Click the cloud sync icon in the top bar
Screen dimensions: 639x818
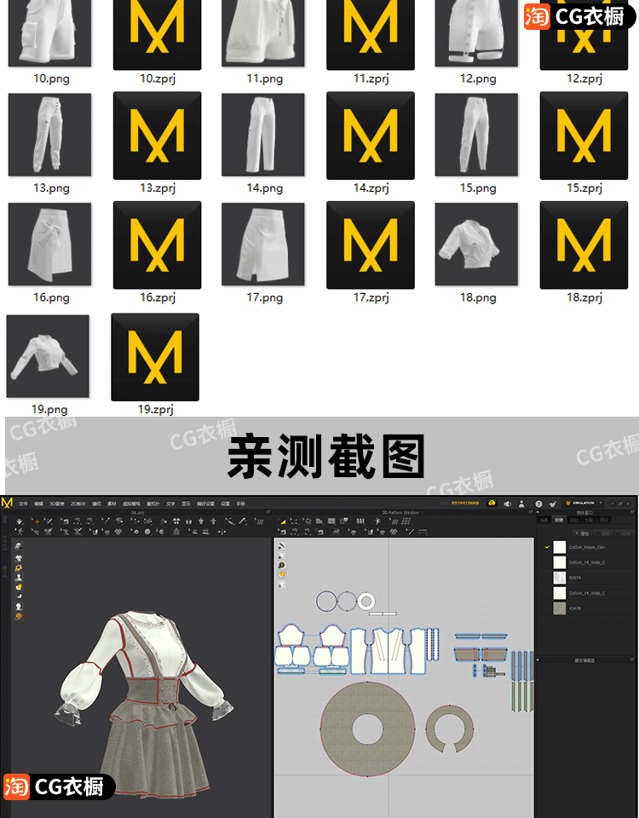492,504
